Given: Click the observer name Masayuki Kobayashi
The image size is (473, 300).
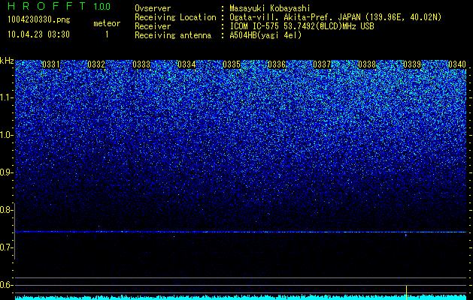Looking at the screenshot, I should (x=270, y=8).
